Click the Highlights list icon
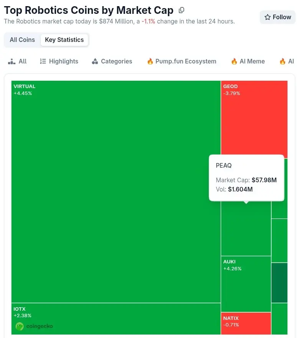The width and height of the screenshot is (297, 338). tap(43, 62)
